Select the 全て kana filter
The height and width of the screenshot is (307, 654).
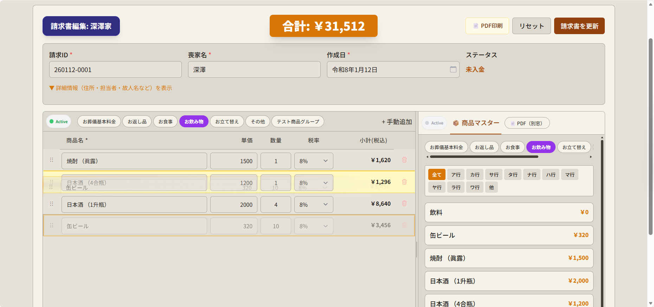point(437,175)
